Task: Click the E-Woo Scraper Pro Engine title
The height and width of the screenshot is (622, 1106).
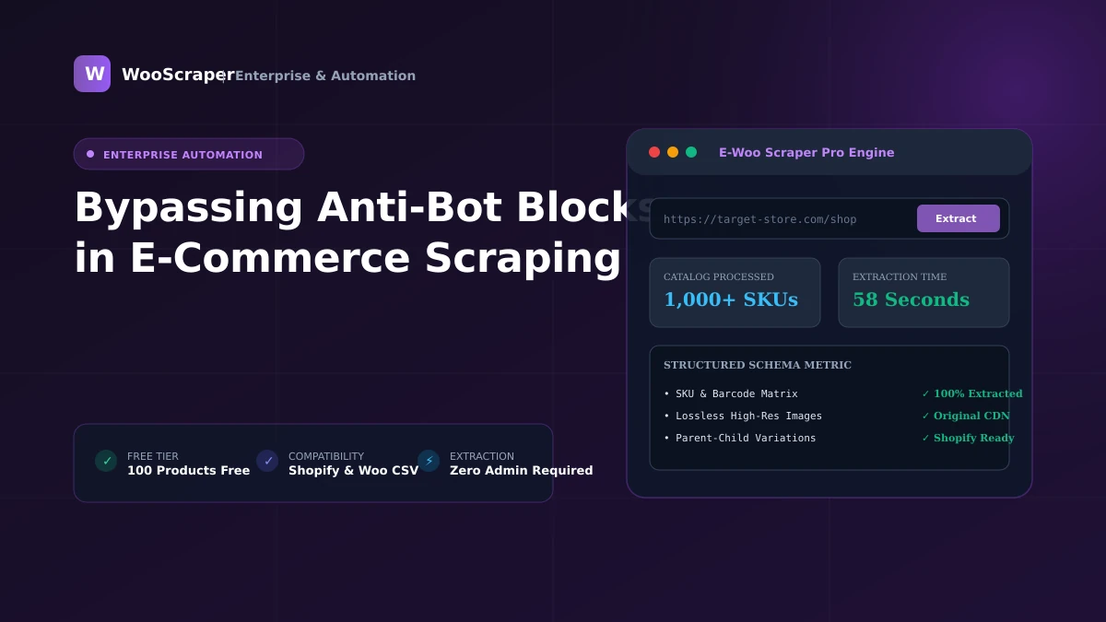Action: pyautogui.click(x=806, y=152)
